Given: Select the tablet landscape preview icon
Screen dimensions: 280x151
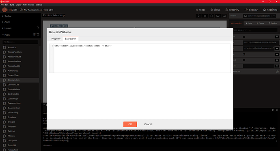Looking at the screenshot, I should pyautogui.click(x=218, y=16).
